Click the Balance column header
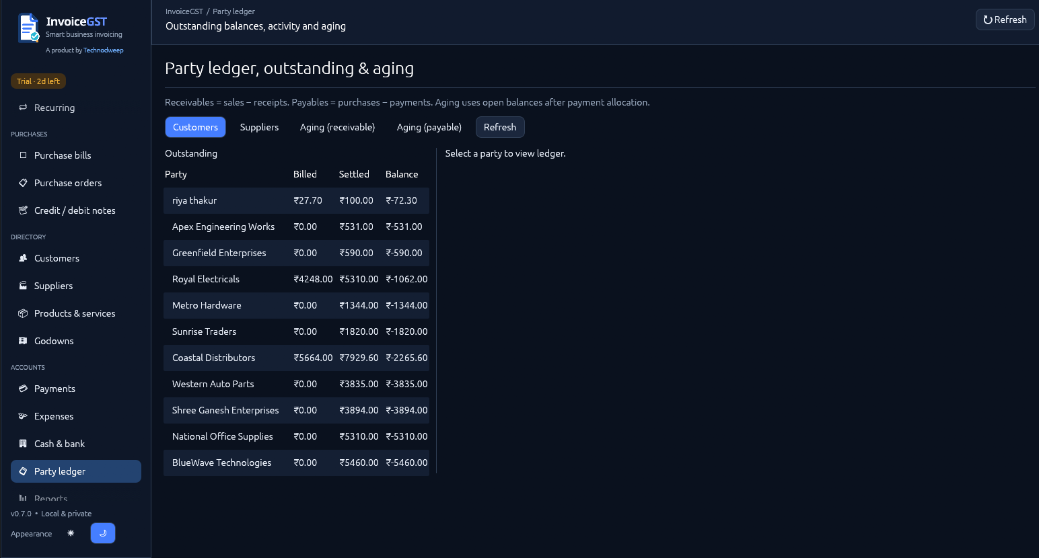 (402, 174)
